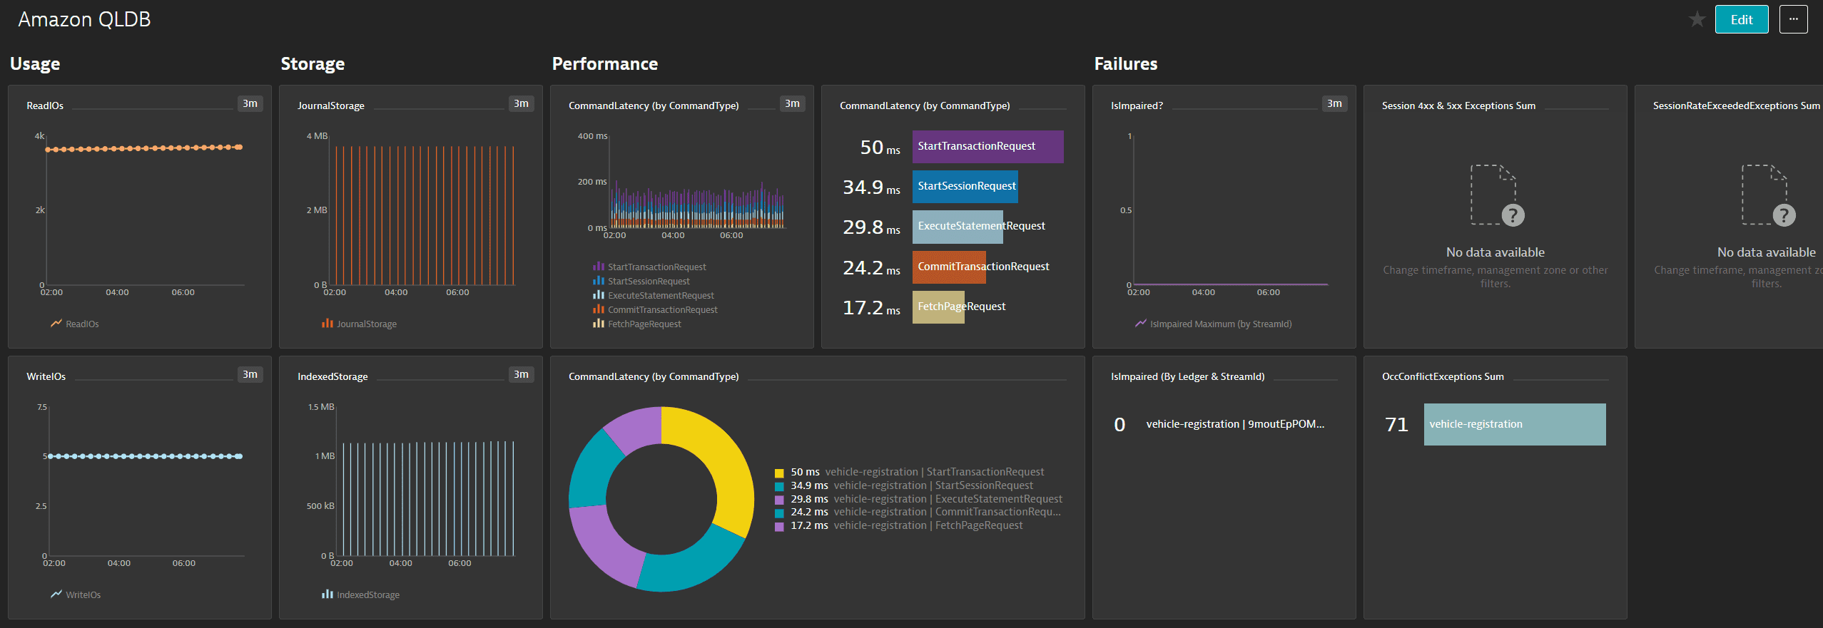Click the 17.2 ms latency value
The width and height of the screenshot is (1823, 628).
tap(871, 308)
